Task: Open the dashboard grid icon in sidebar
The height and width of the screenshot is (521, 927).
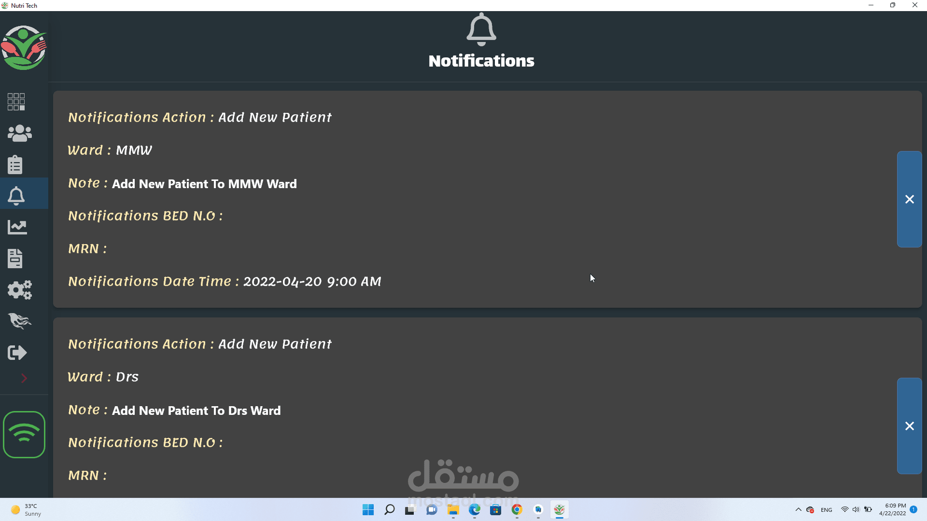Action: pyautogui.click(x=16, y=102)
